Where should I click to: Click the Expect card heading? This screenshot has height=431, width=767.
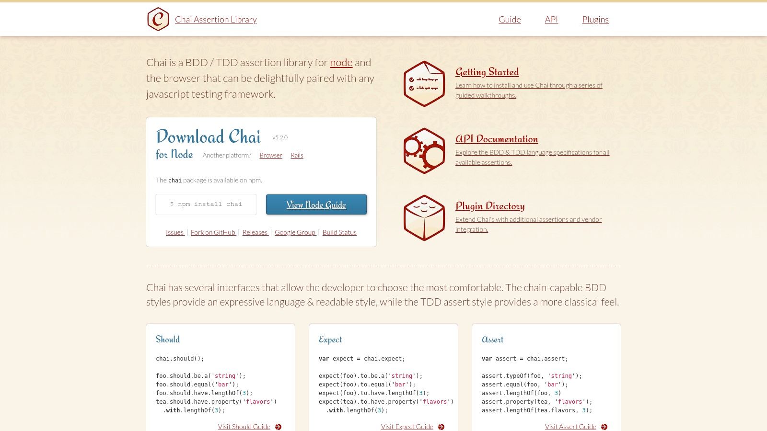[330, 340]
